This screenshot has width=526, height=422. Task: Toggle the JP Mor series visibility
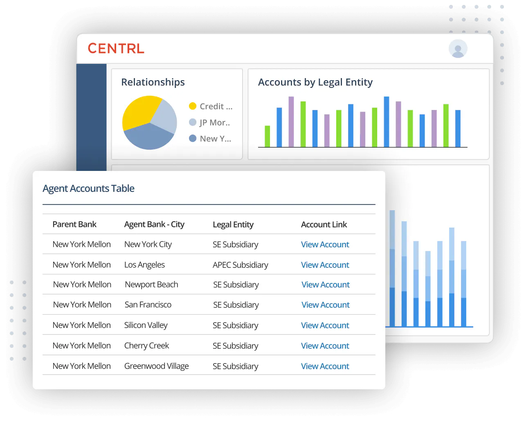click(215, 122)
